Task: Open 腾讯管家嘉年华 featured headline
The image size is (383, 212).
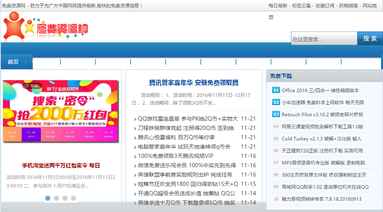Action: 194,83
